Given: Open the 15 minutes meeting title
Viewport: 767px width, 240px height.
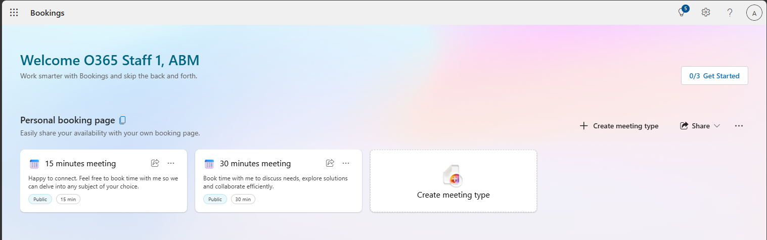Looking at the screenshot, I should 80,164.
